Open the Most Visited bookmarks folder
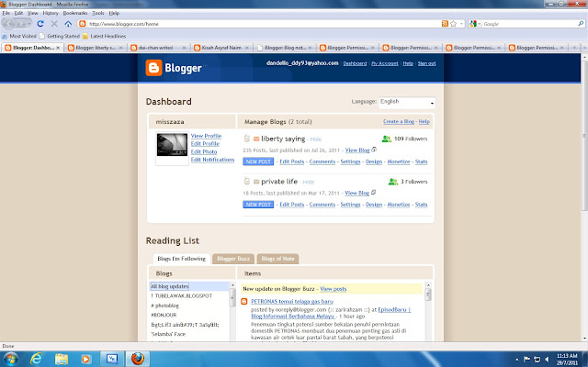This screenshot has width=588, height=367. pos(19,36)
